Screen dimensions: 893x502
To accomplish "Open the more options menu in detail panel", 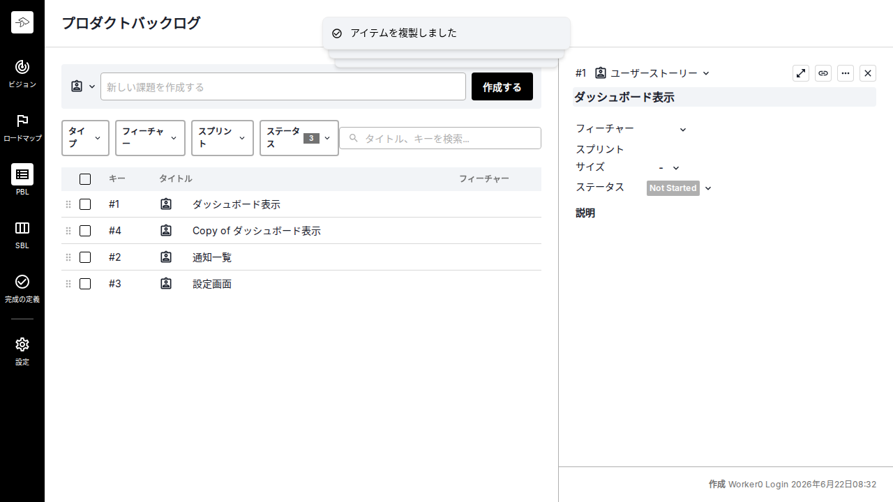I will point(846,73).
